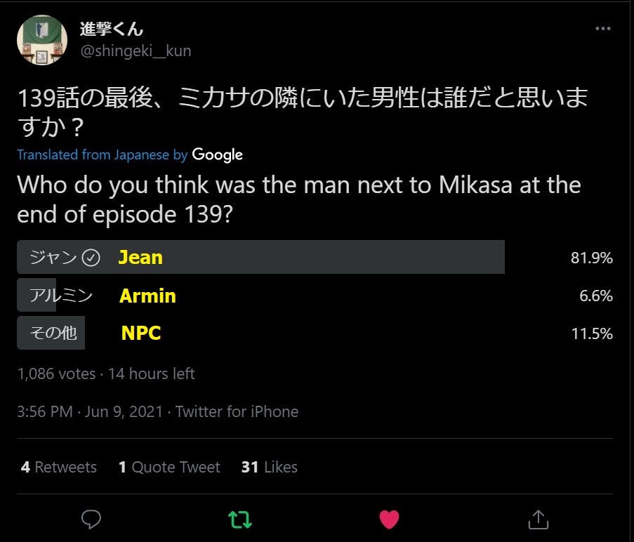Open the @shingeki__kun profile handle
This screenshot has width=634, height=542.
point(136,51)
